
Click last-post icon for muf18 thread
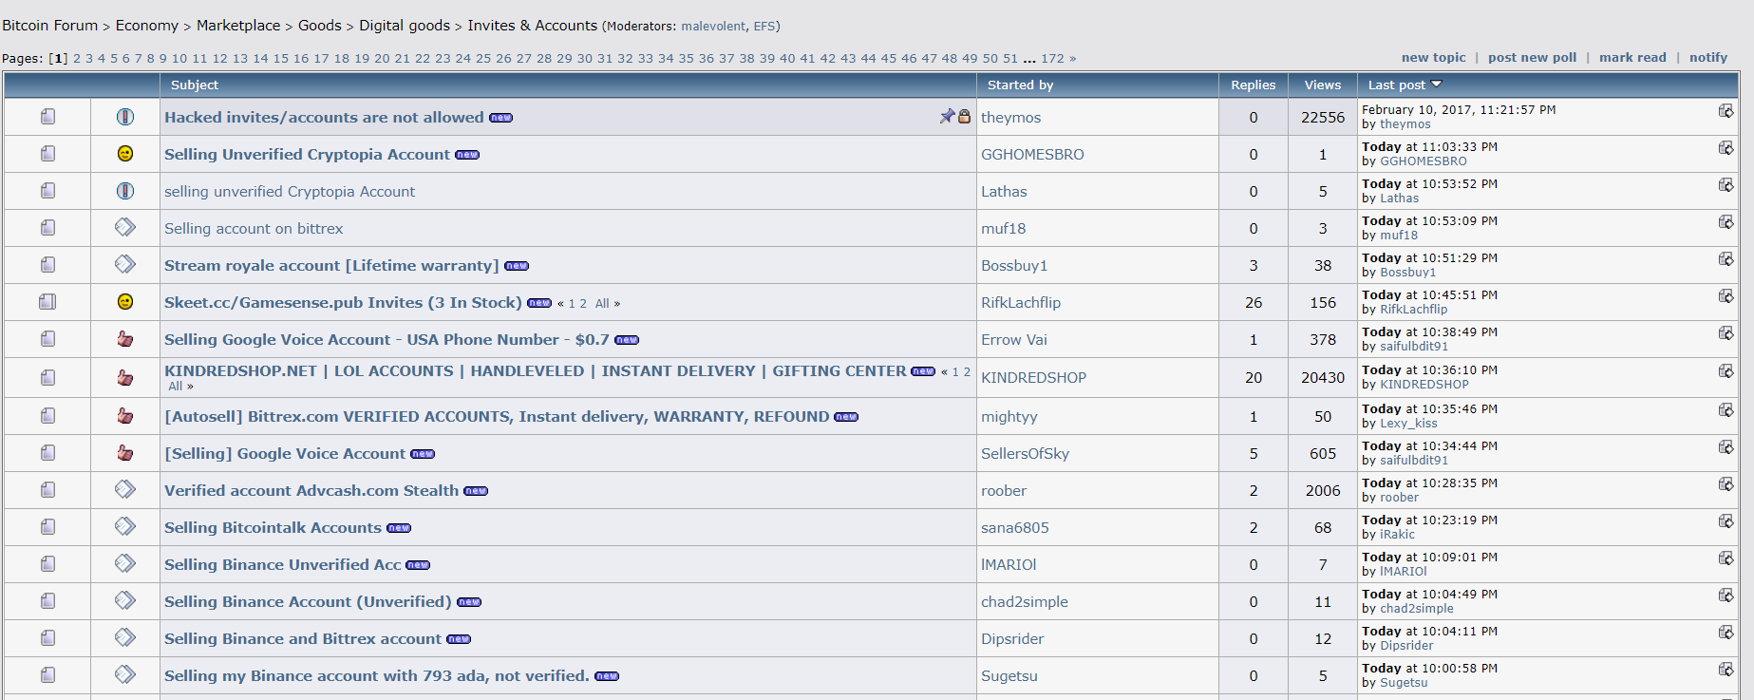1726,222
